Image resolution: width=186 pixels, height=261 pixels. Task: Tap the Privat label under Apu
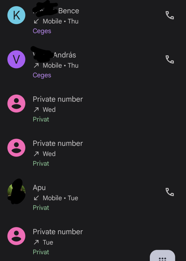coord(41,208)
